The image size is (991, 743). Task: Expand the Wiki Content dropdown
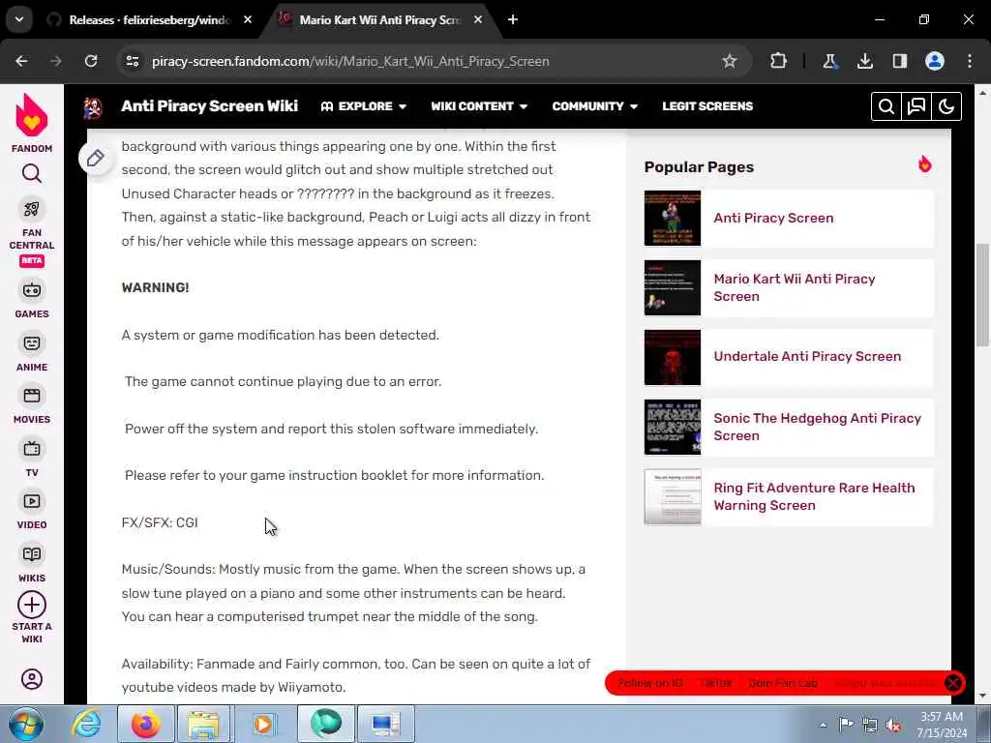[x=479, y=106]
